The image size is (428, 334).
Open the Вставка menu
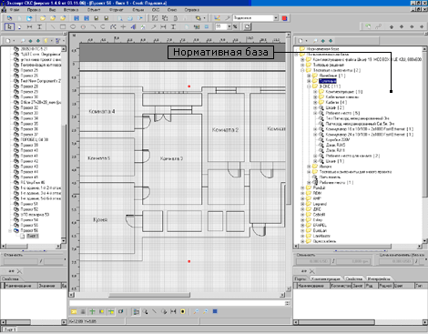(71, 10)
